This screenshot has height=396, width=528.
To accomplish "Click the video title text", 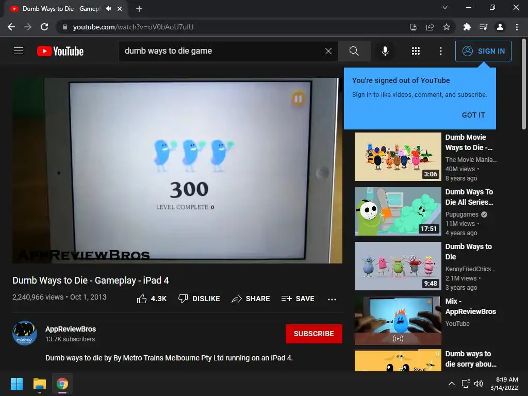I will click(x=91, y=280).
